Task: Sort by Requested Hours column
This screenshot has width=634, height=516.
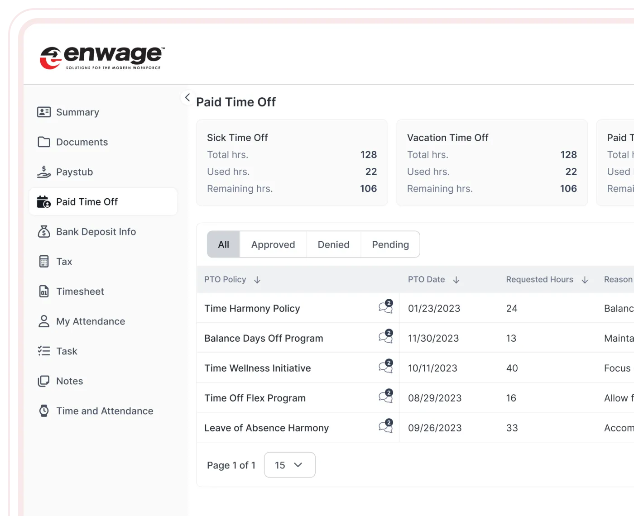Action: point(585,279)
